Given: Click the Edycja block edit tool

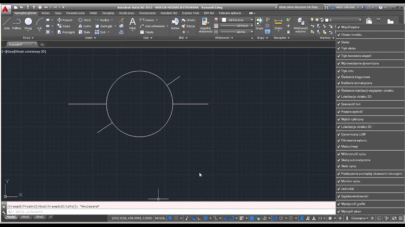Looking at the screenshot, I should pos(188,26).
